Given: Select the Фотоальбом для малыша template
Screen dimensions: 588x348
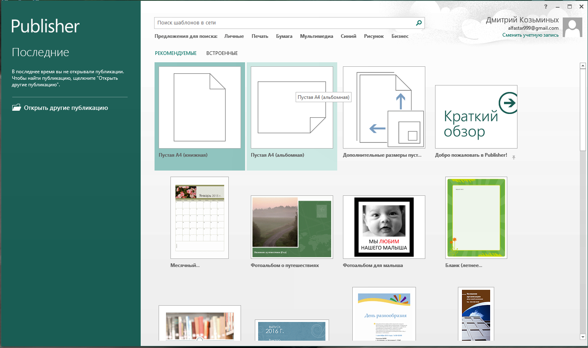Looking at the screenshot, I should click(x=384, y=227).
